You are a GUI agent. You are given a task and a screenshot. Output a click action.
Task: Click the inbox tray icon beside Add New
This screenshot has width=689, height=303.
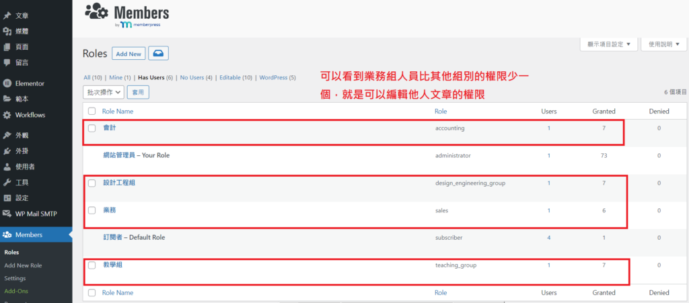coord(158,53)
